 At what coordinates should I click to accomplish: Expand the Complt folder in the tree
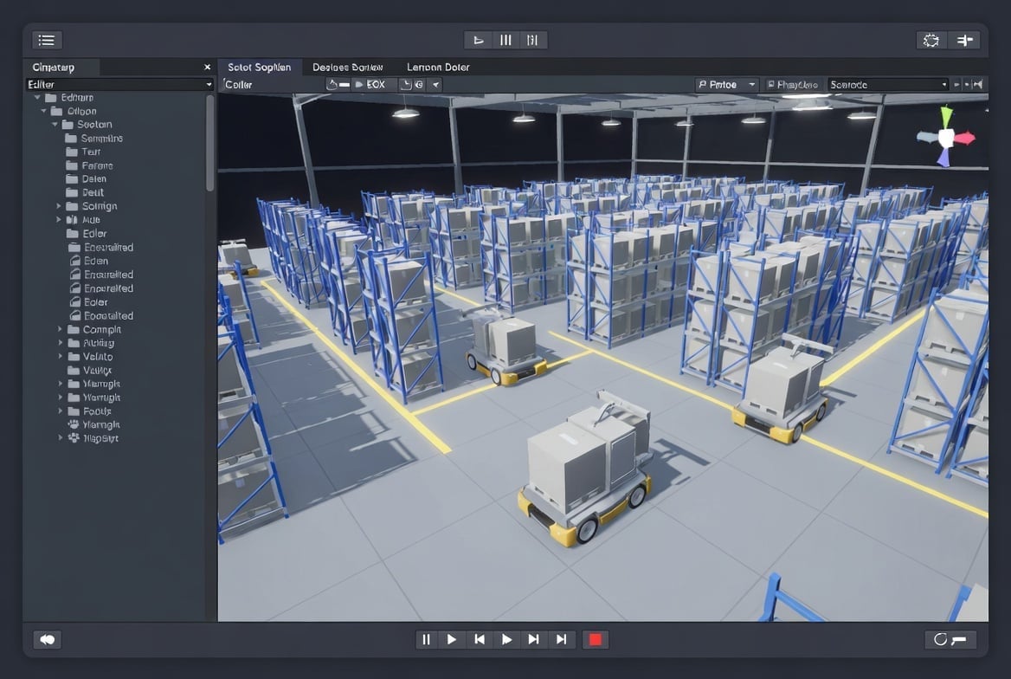point(60,330)
